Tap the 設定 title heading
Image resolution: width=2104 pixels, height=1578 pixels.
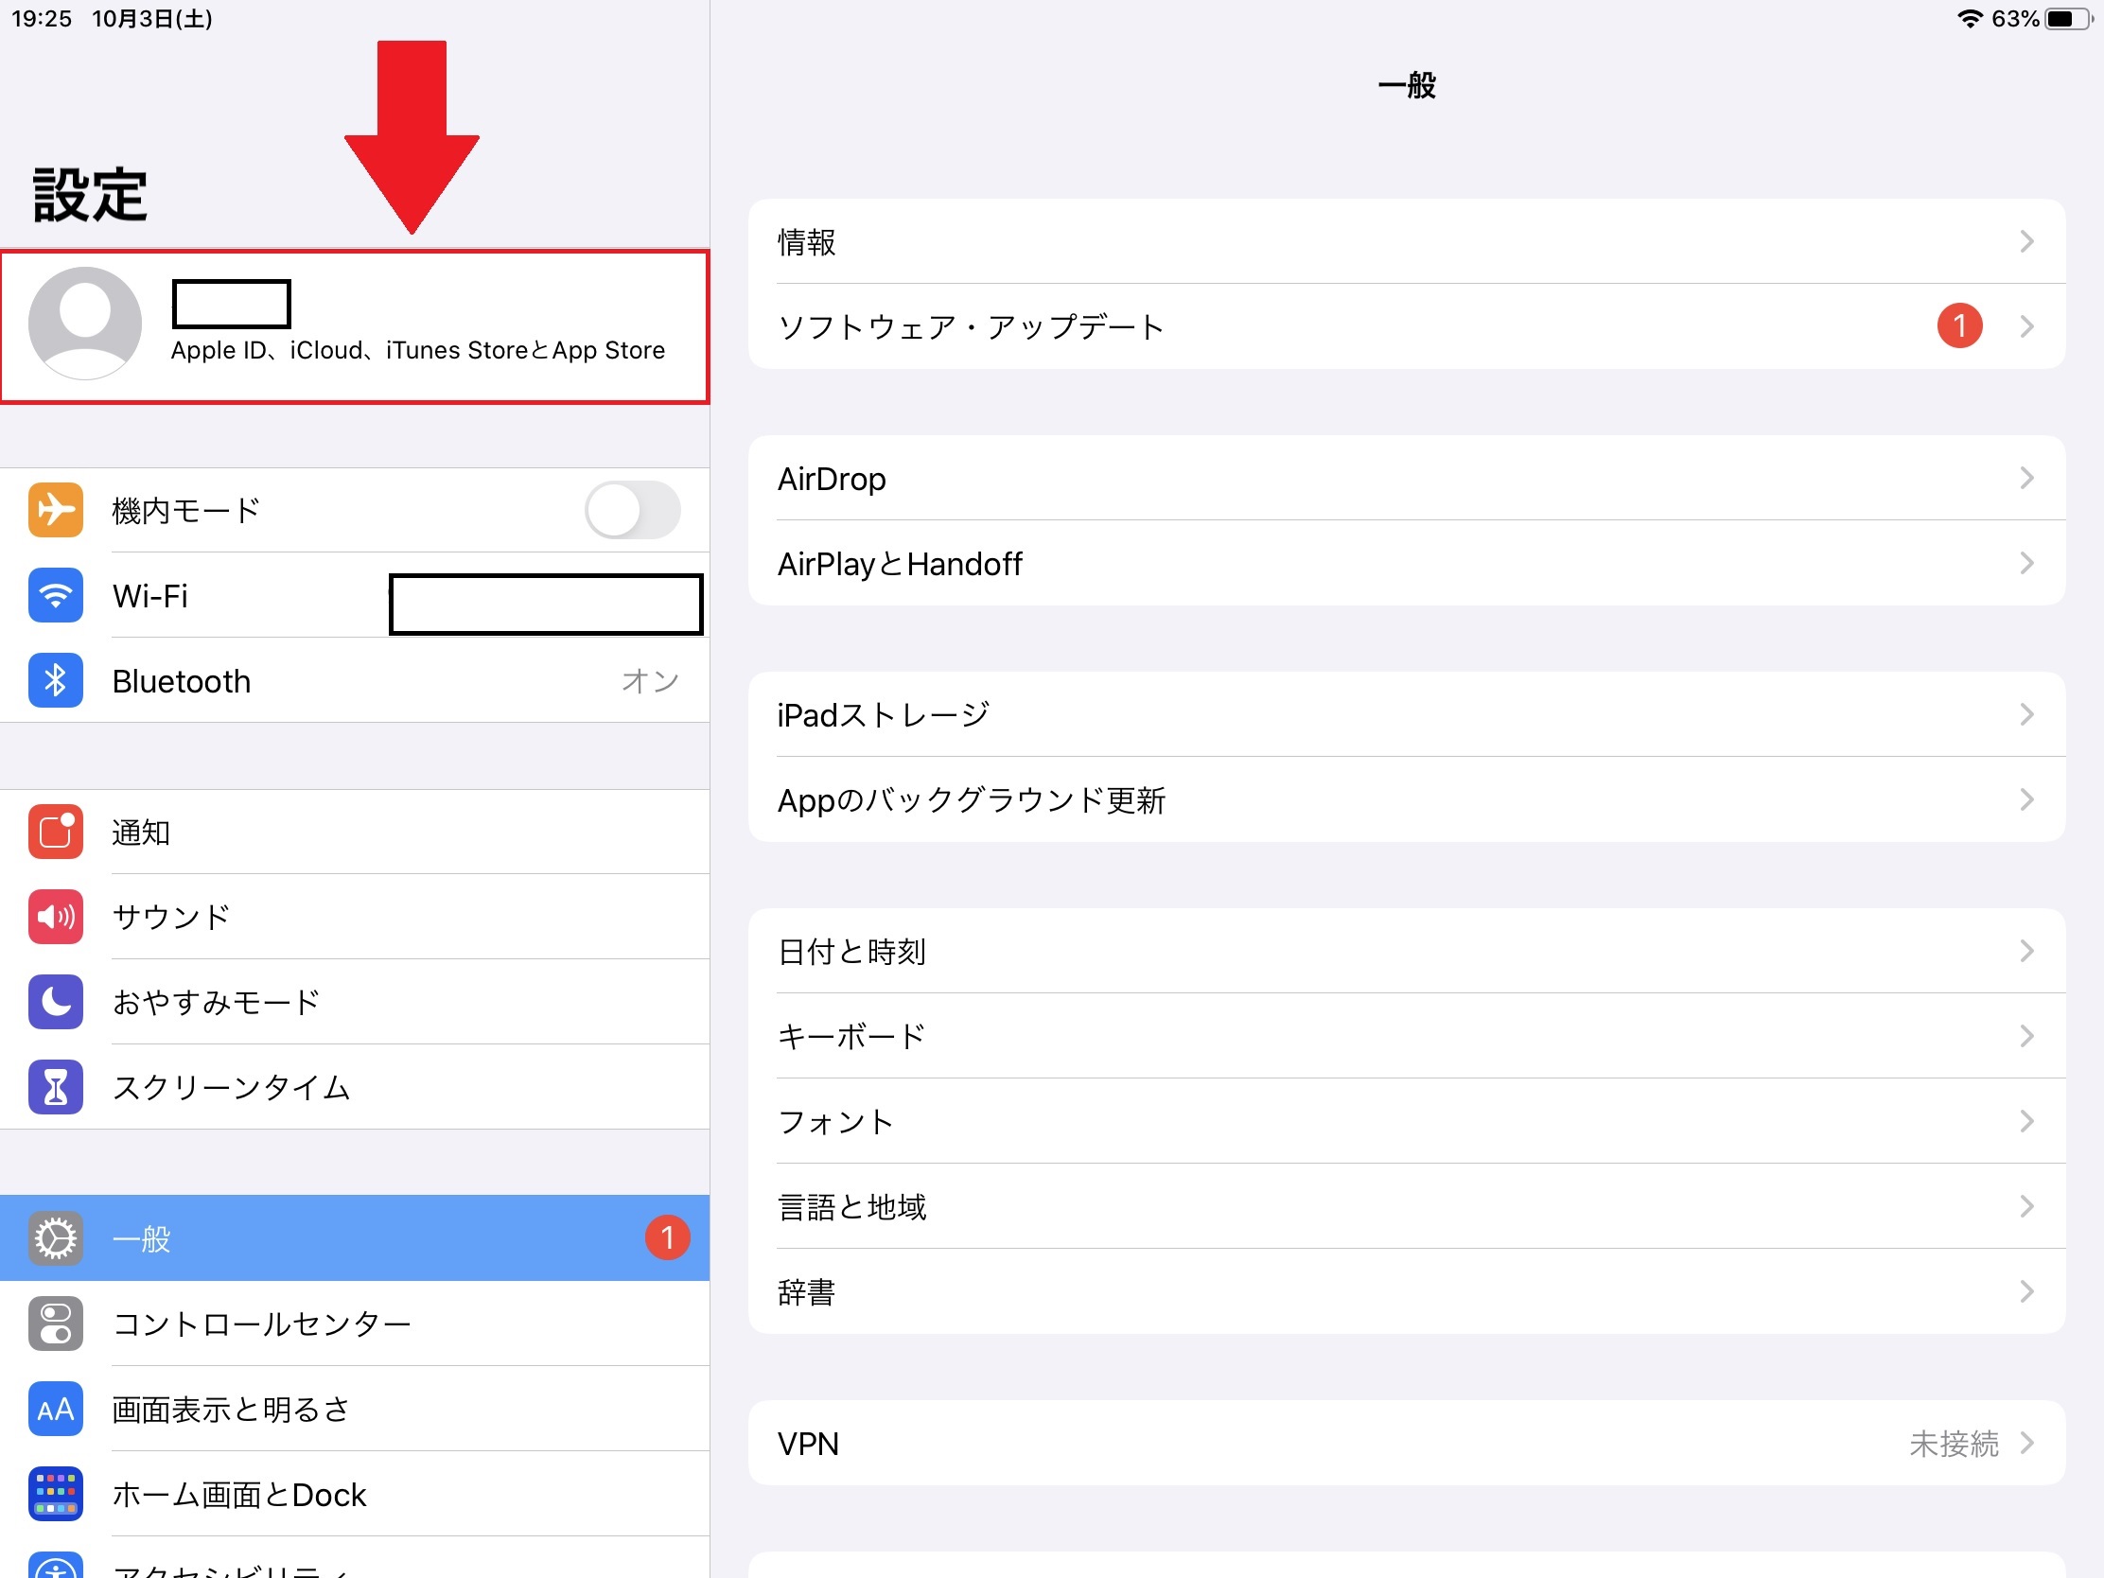(x=91, y=195)
